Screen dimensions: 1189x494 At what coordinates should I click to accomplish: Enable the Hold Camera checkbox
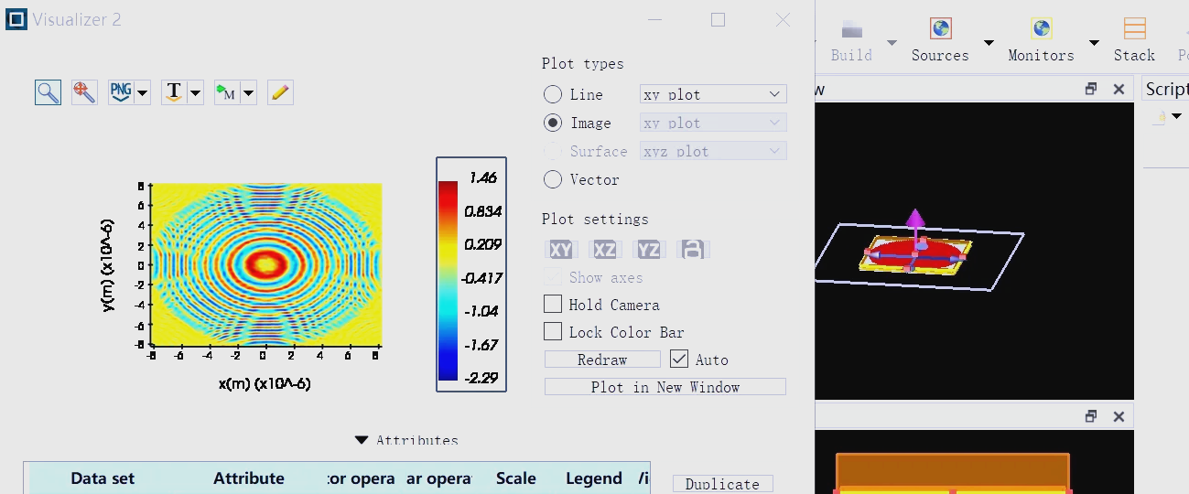tap(553, 304)
